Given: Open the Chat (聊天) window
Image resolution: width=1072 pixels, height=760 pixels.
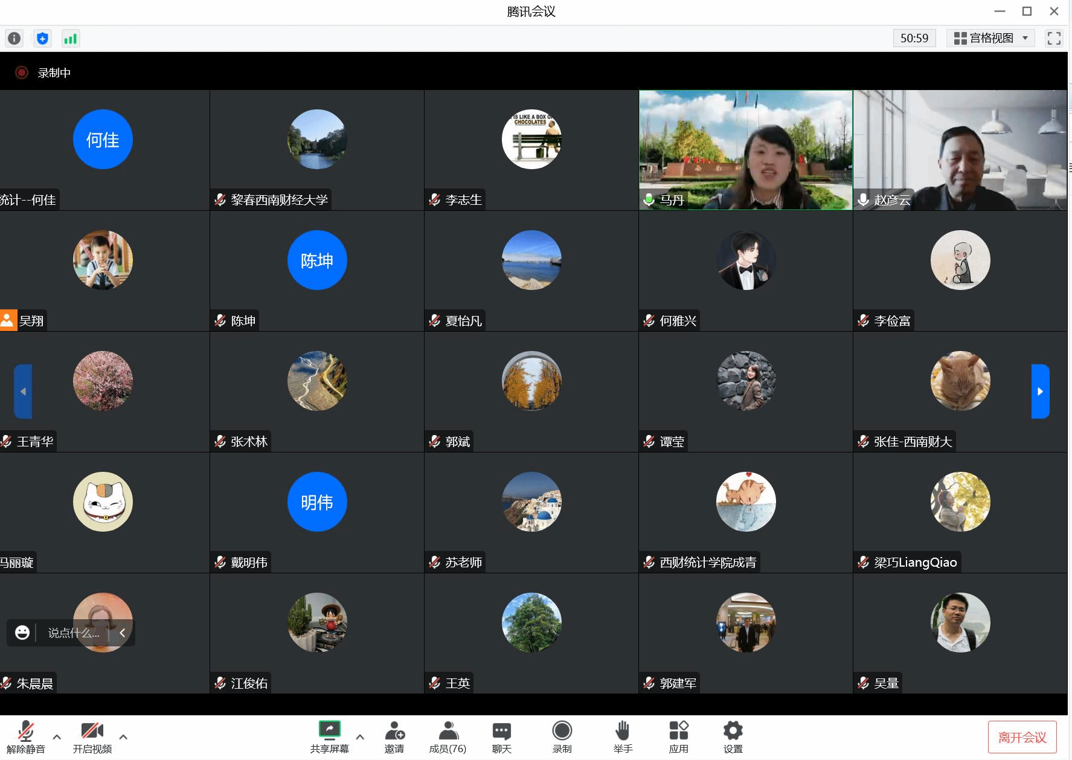Looking at the screenshot, I should pyautogui.click(x=501, y=737).
